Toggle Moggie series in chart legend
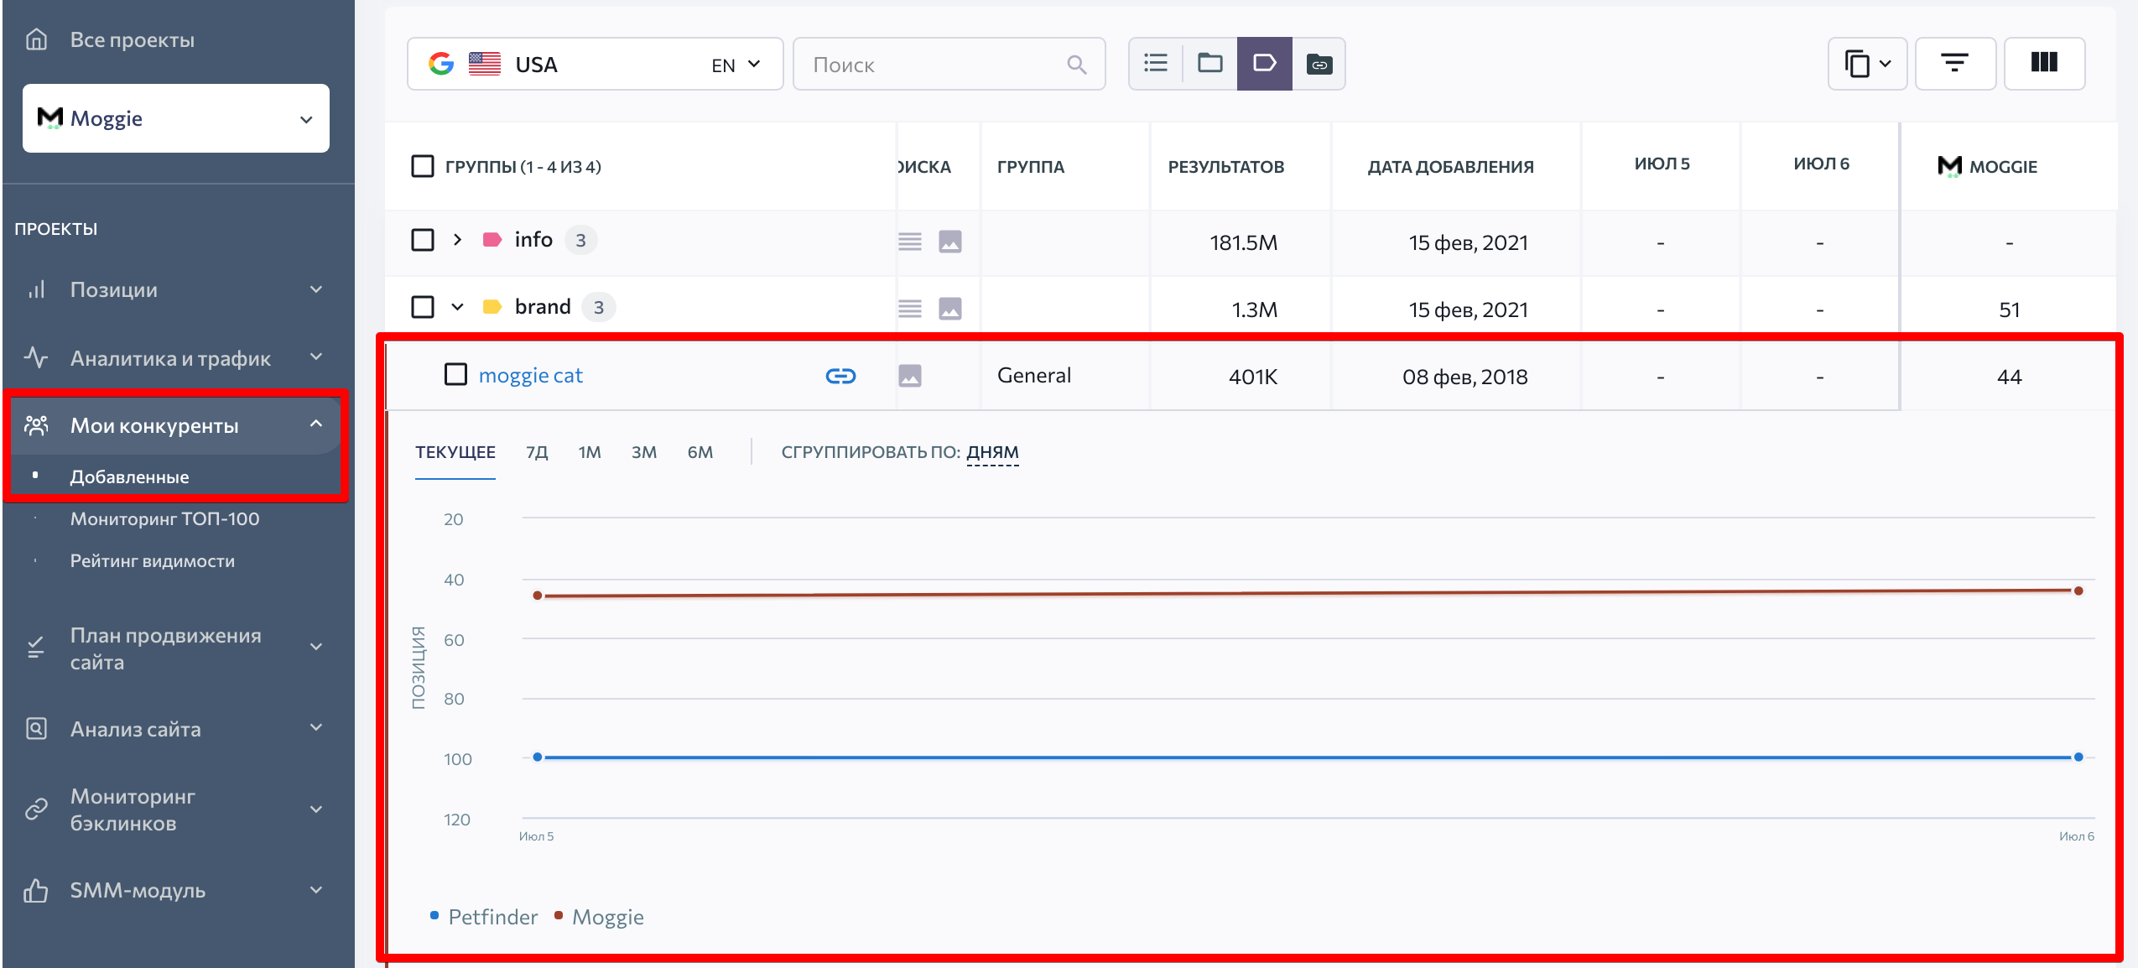Screen dimensions: 2138x968 point(599,917)
